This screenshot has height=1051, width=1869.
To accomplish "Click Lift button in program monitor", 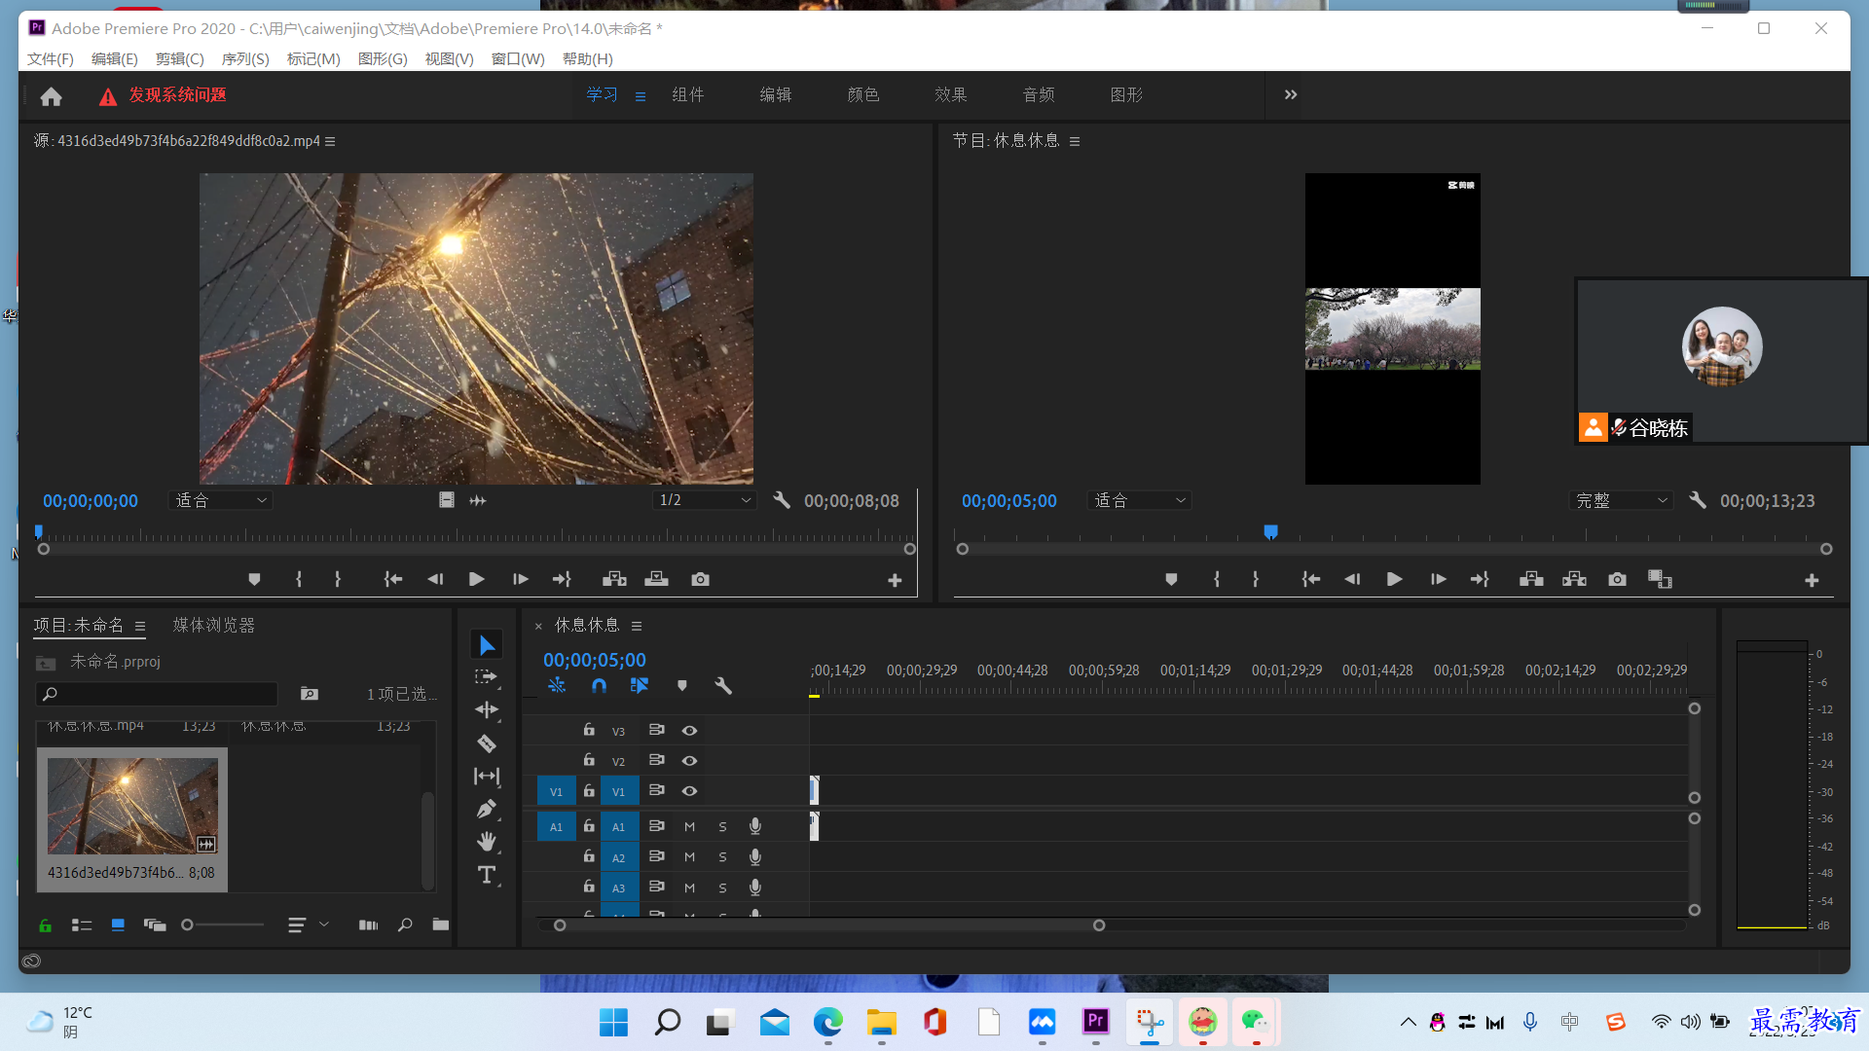I will coord(1531,579).
